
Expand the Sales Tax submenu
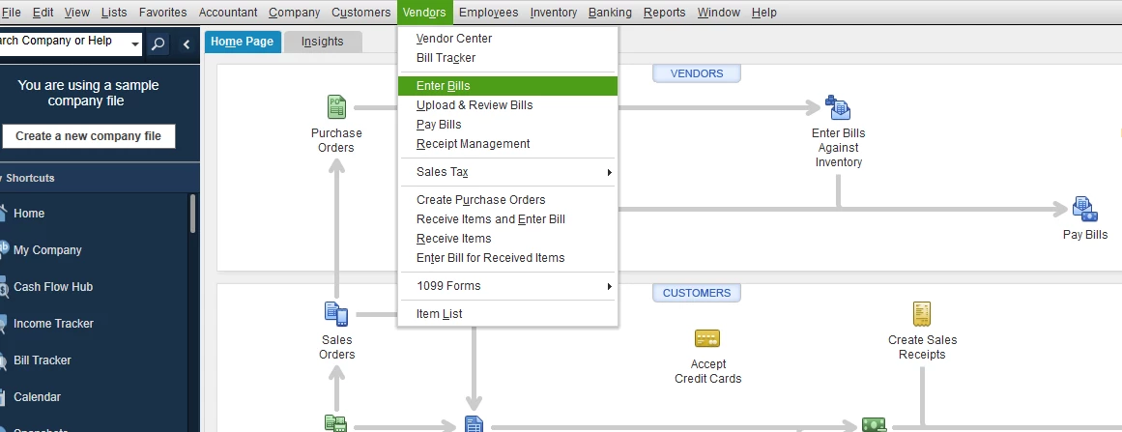507,172
